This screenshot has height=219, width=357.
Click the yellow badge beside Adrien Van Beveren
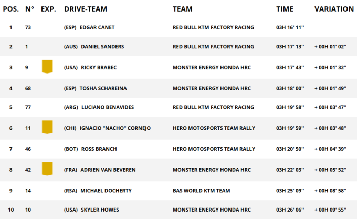pos(47,169)
